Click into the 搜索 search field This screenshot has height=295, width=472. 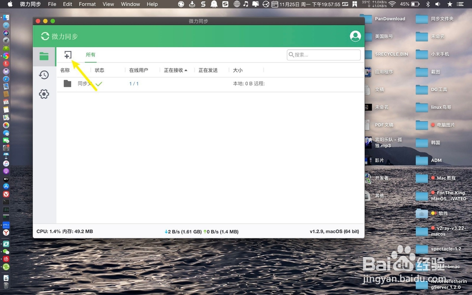click(x=324, y=55)
